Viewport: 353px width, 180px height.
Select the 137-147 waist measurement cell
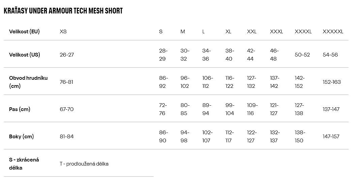(x=331, y=109)
